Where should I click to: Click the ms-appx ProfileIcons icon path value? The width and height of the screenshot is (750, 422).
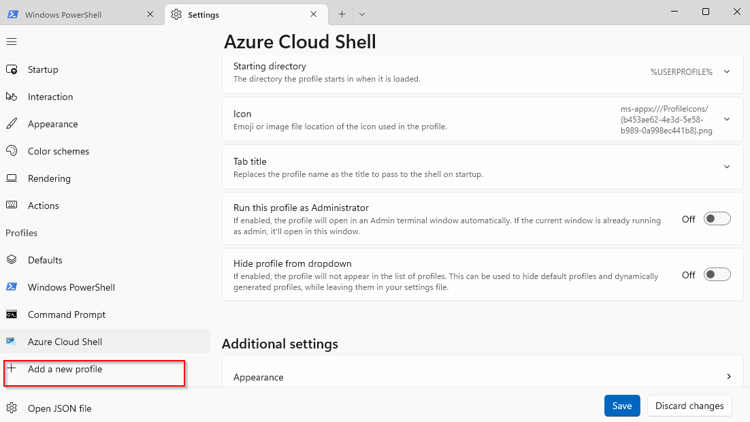click(x=666, y=120)
